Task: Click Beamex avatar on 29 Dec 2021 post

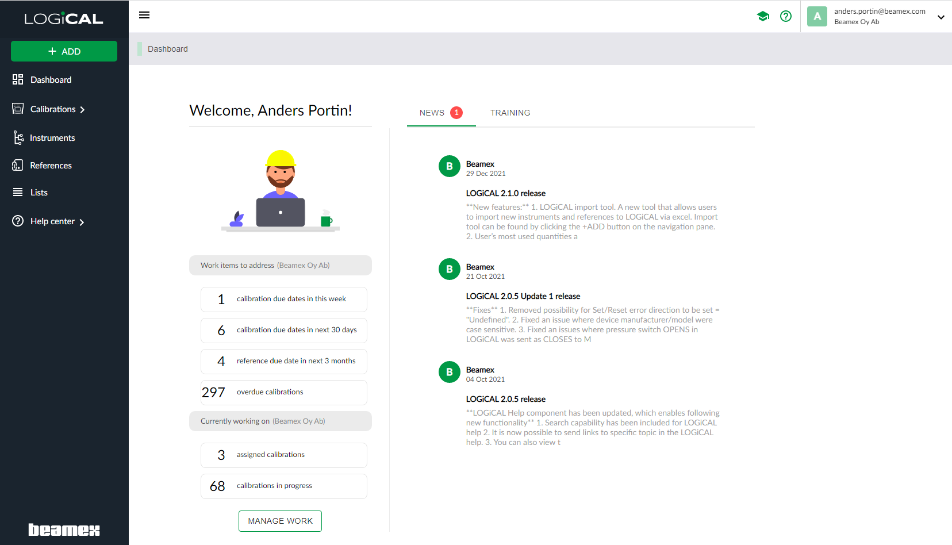Action: pyautogui.click(x=450, y=166)
